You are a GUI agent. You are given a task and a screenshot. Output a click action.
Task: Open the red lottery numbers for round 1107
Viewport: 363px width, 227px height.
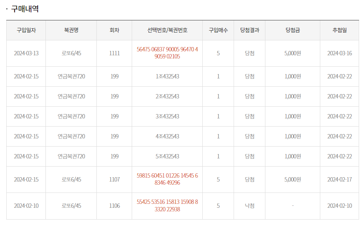coord(167,179)
